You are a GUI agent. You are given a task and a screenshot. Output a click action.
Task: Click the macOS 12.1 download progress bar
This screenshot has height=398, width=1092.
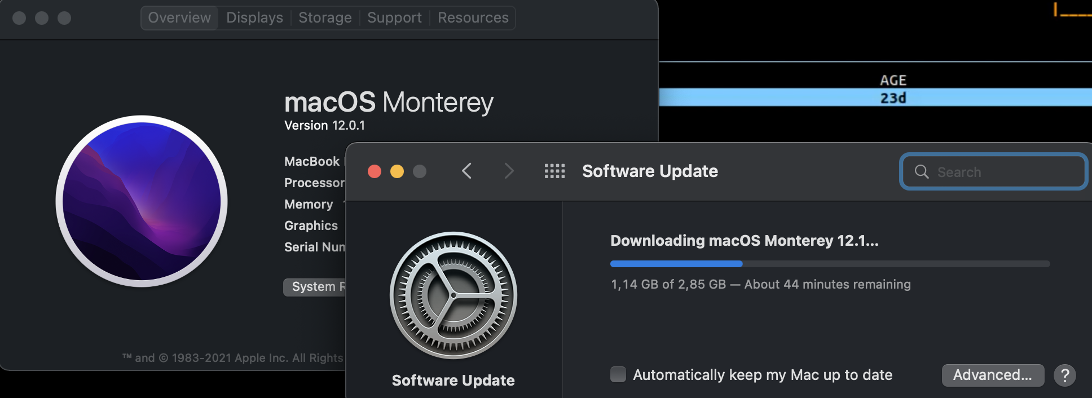[x=830, y=264]
